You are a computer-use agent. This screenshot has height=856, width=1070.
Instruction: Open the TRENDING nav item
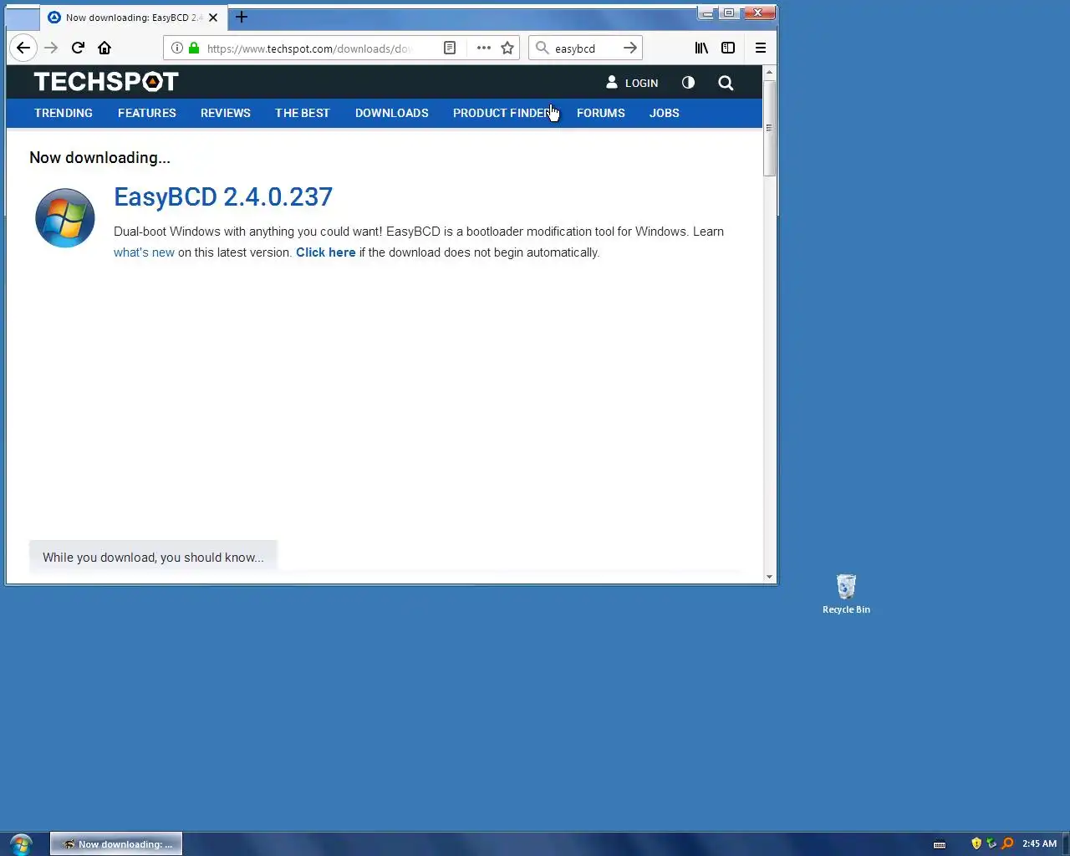click(x=64, y=113)
